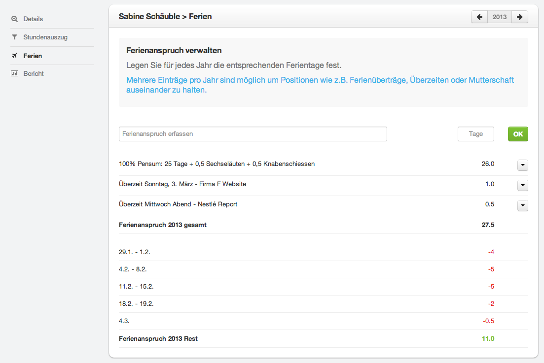This screenshot has width=544, height=363.
Task: Focus the Tage input field
Action: (x=475, y=134)
